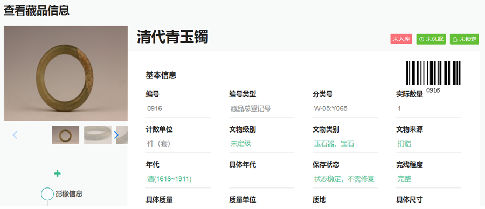
Task: Click the 质地 field label
Action: click(x=319, y=200)
